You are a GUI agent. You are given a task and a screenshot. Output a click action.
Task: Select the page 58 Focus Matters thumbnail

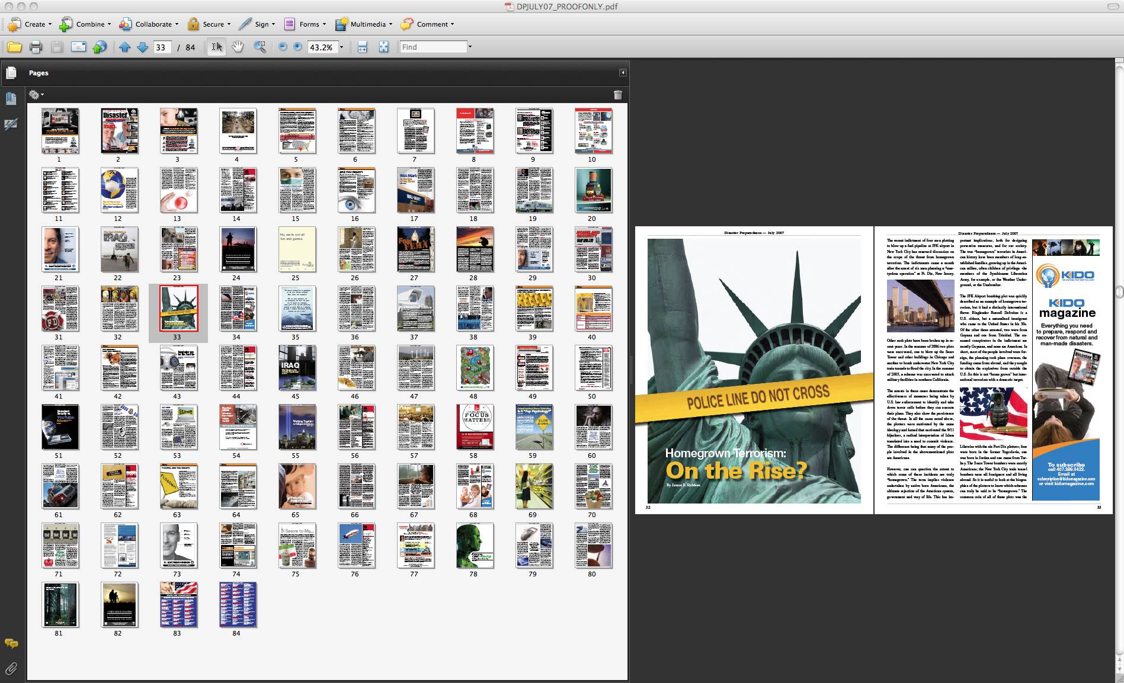[475, 427]
